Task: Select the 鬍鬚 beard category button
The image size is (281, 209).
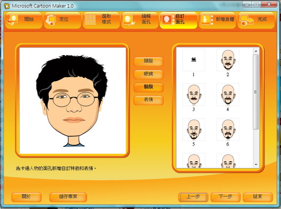Action: click(148, 87)
